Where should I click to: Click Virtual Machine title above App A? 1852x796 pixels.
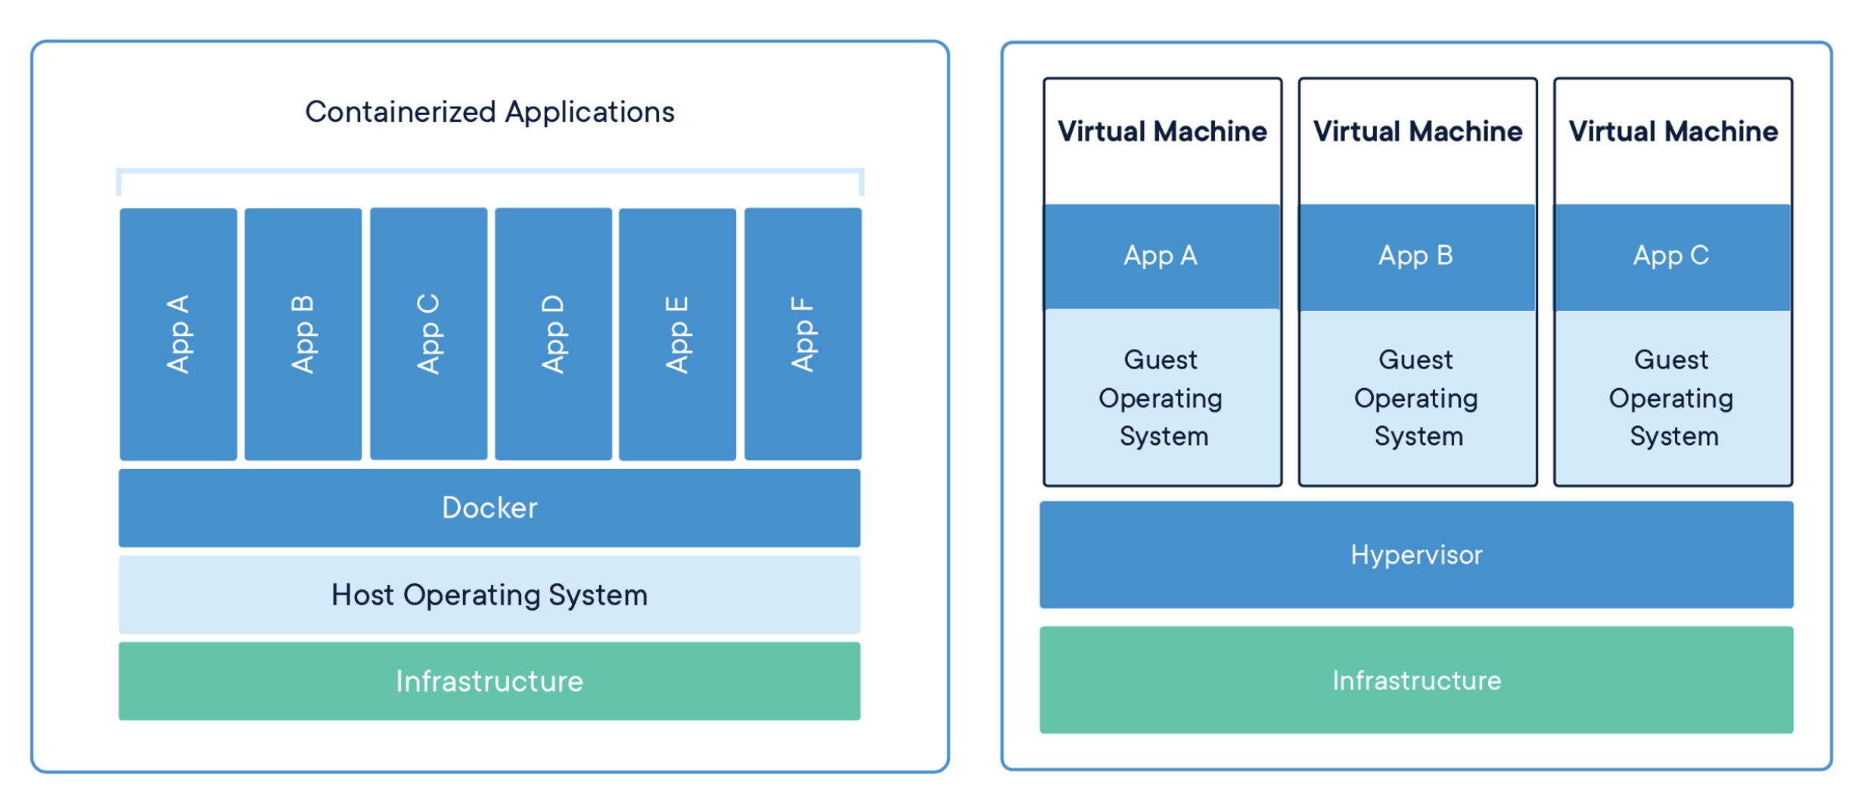pos(1161,132)
